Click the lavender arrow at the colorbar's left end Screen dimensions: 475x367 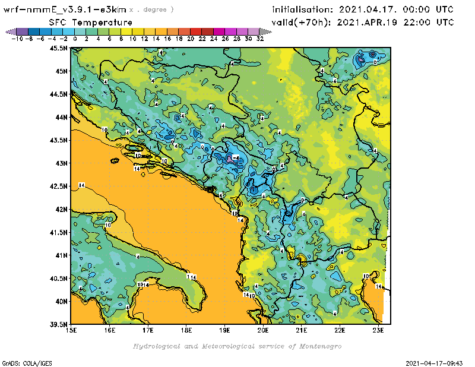11,31
